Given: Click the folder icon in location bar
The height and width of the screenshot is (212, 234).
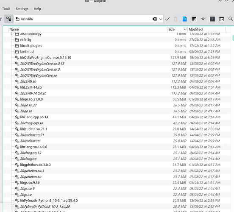Looking at the screenshot, I should [18, 19].
